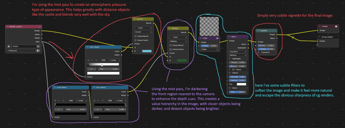Clear the Scene field with the X icon
This screenshot has height=128, width=345.
(x=38, y=46)
